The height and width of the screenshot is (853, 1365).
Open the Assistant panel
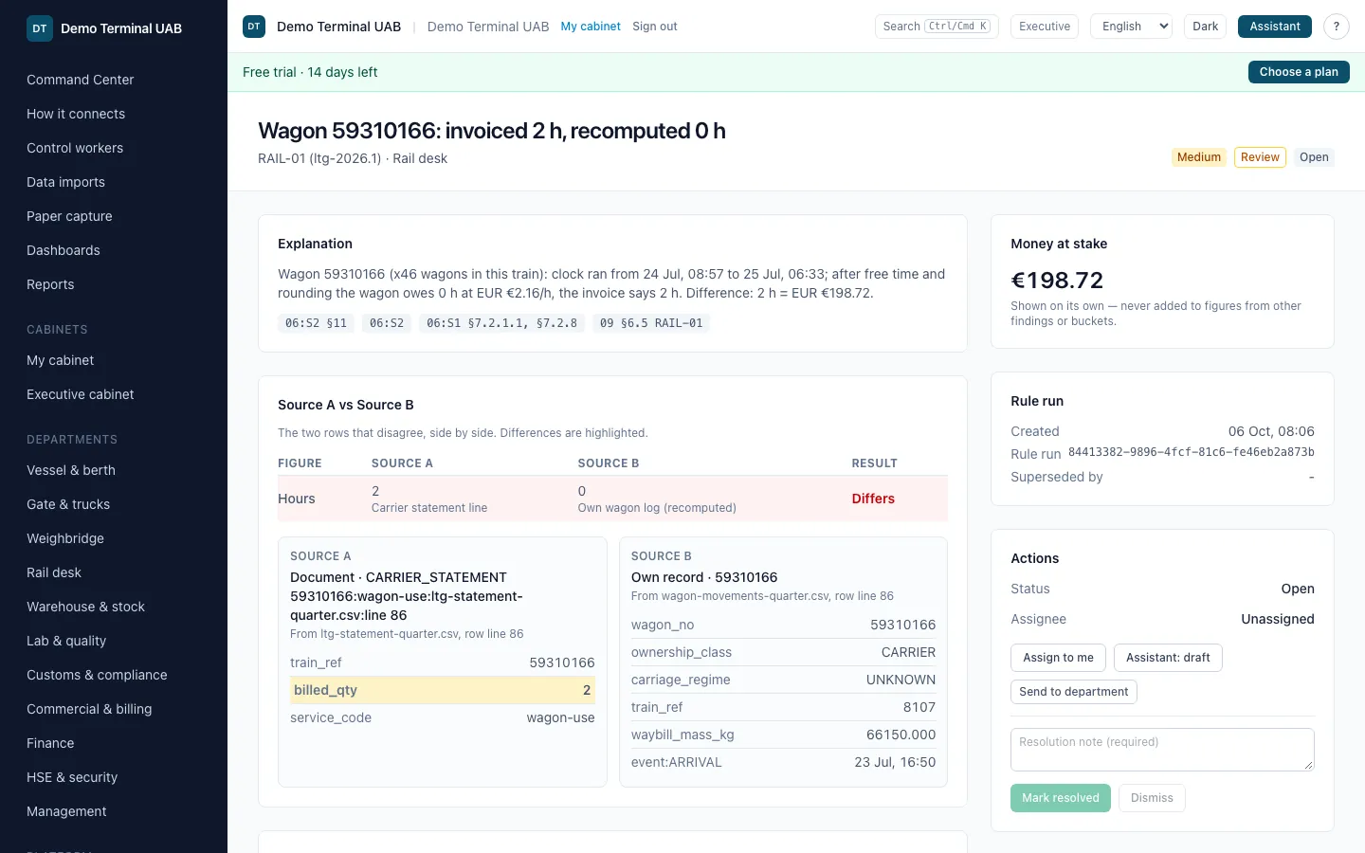click(x=1274, y=27)
